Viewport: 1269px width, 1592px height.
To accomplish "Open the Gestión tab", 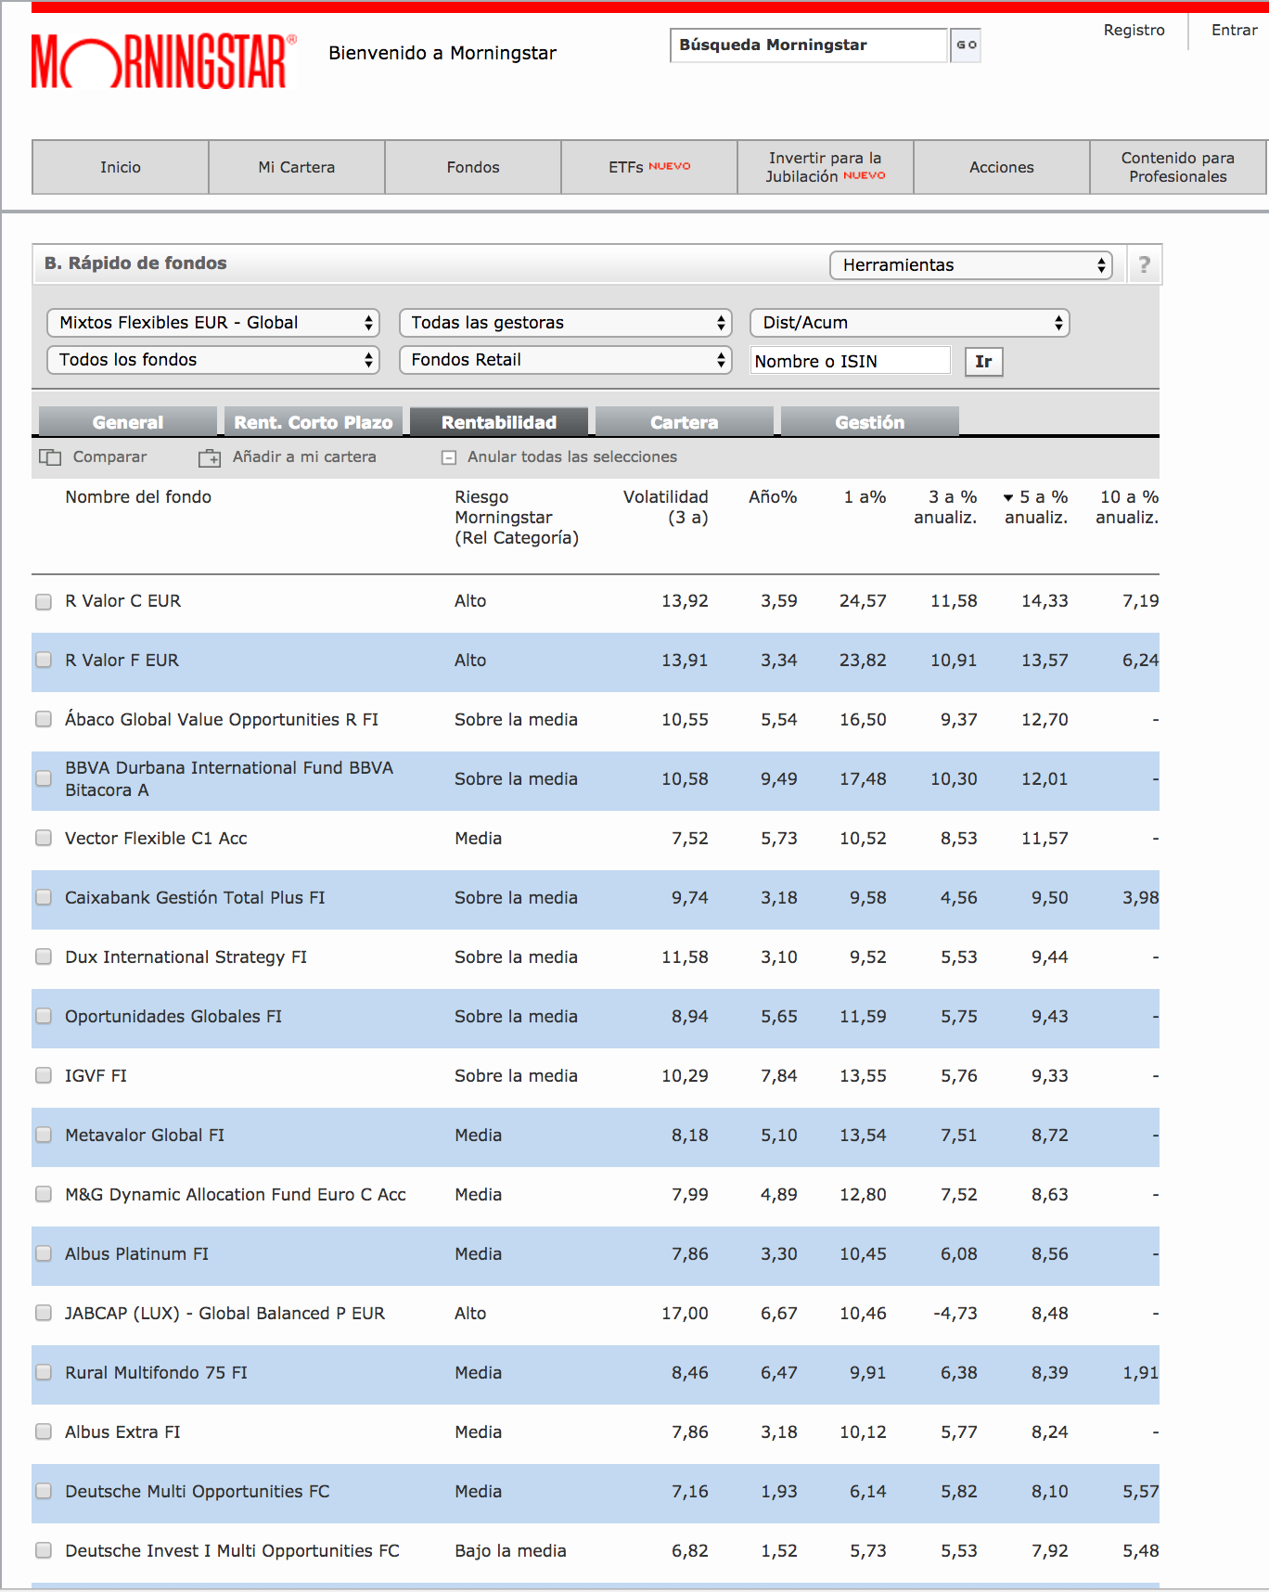I will point(870,422).
